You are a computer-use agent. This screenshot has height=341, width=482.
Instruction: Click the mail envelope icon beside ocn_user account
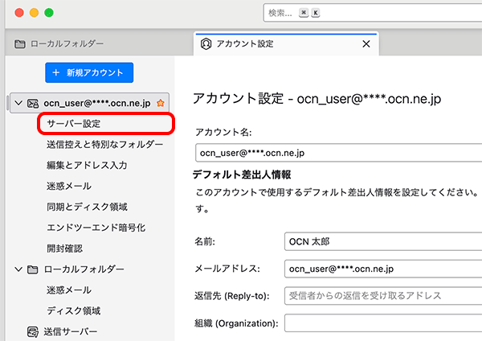click(33, 104)
